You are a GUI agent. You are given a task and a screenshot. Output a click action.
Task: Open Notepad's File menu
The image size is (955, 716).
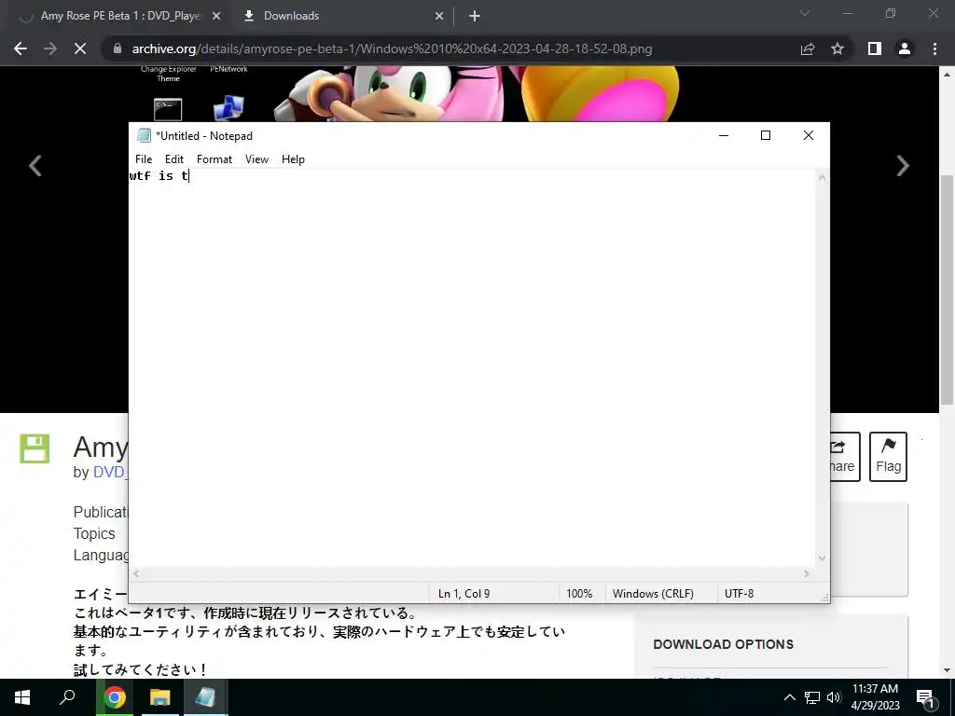click(x=144, y=158)
